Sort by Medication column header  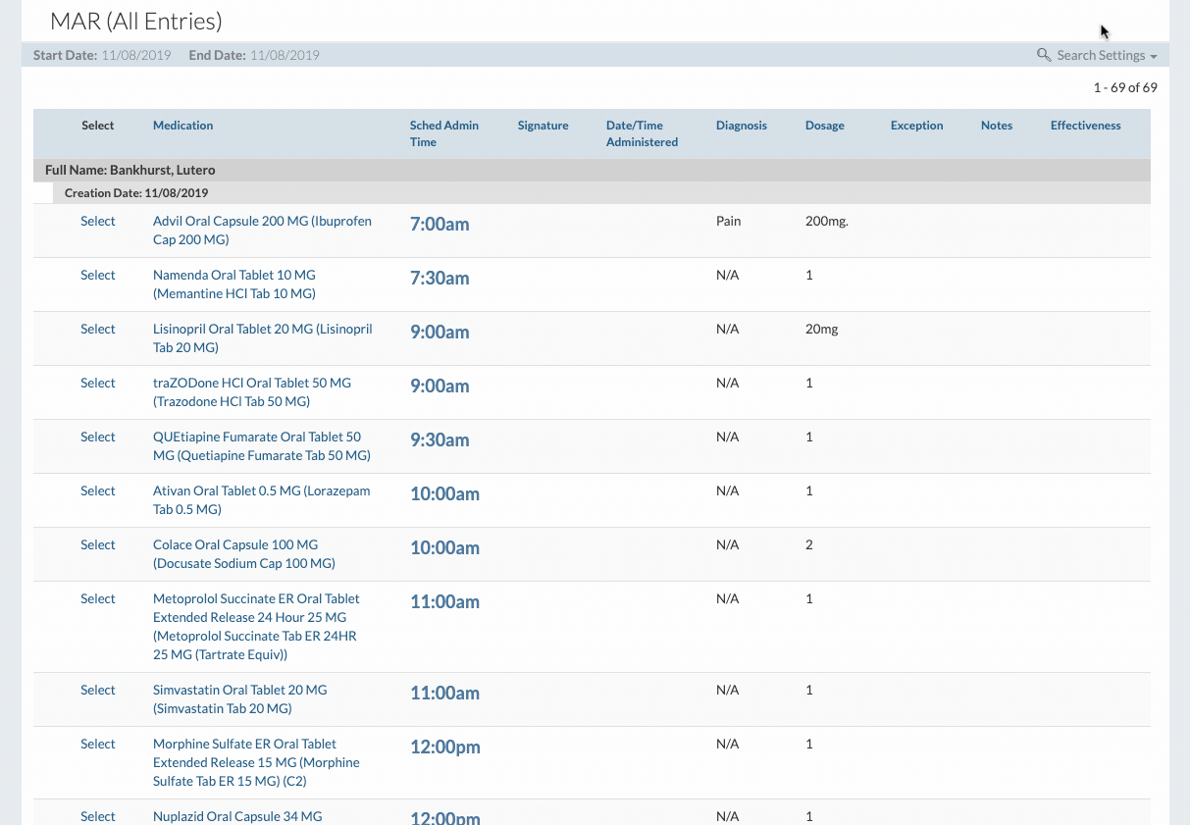coord(182,126)
